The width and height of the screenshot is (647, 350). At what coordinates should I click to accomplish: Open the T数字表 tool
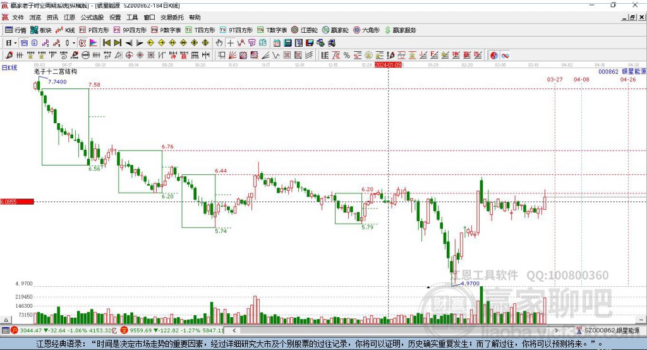tap(272, 30)
